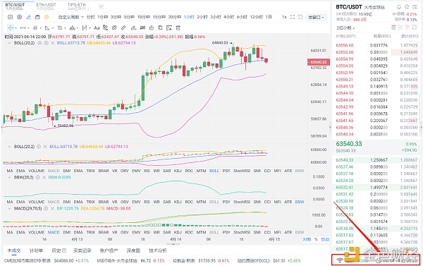Toggle BOLL visibility eye on main chart
This screenshot has width=423, height=266.
coord(39,43)
